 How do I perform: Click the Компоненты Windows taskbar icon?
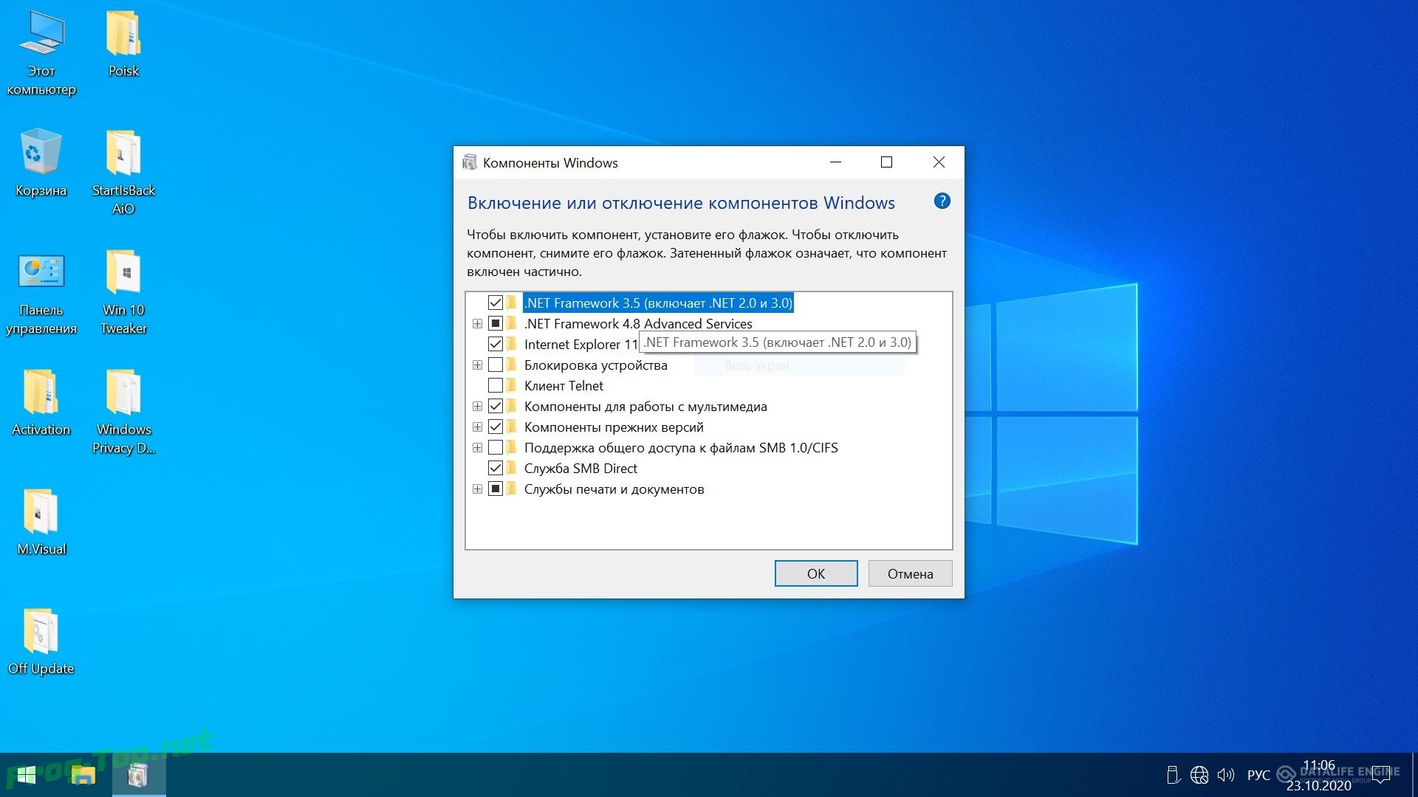[x=139, y=776]
